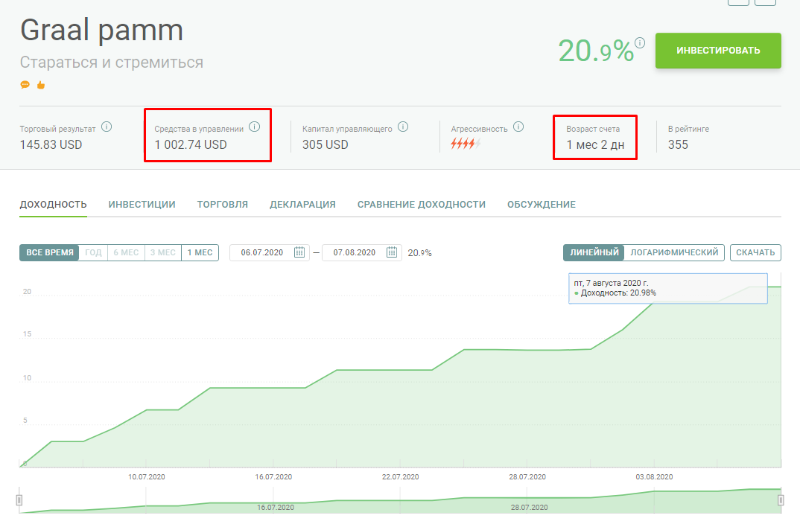Open calendar icon for start date 06.07.2020
Screen dimensions: 800x530
pyautogui.click(x=299, y=252)
